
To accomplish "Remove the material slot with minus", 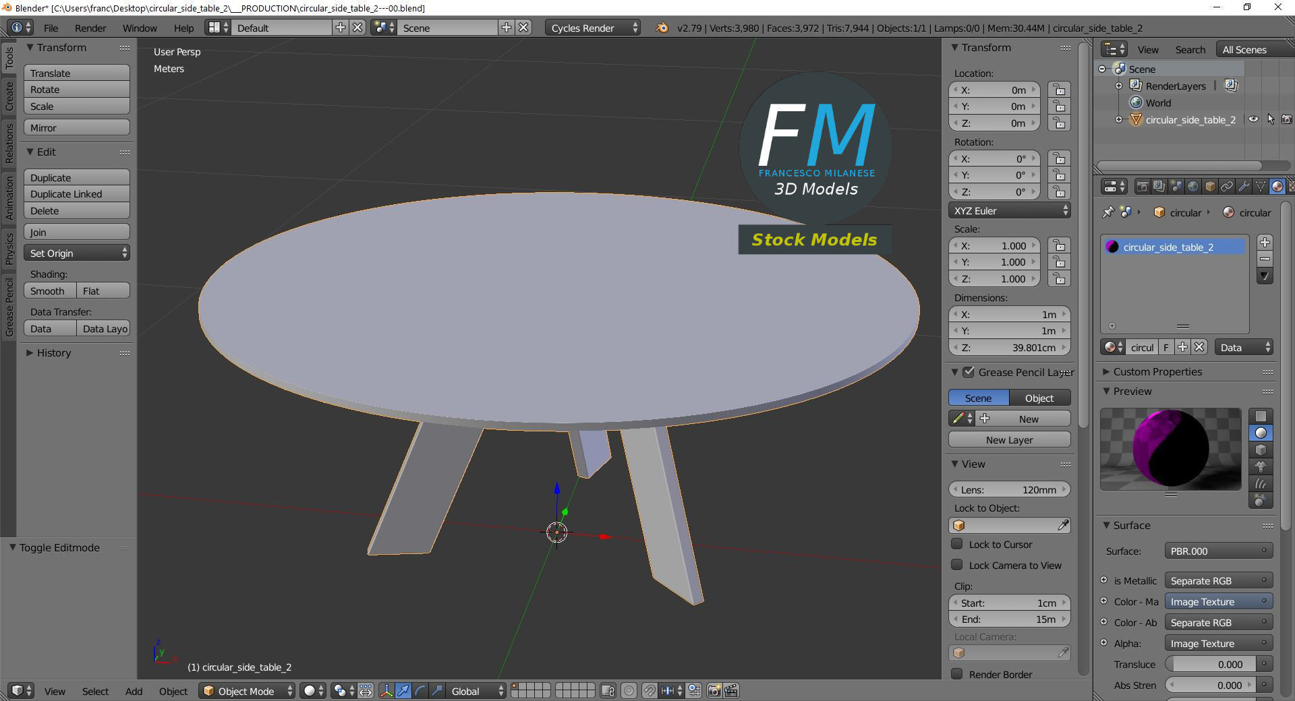I will tap(1265, 259).
